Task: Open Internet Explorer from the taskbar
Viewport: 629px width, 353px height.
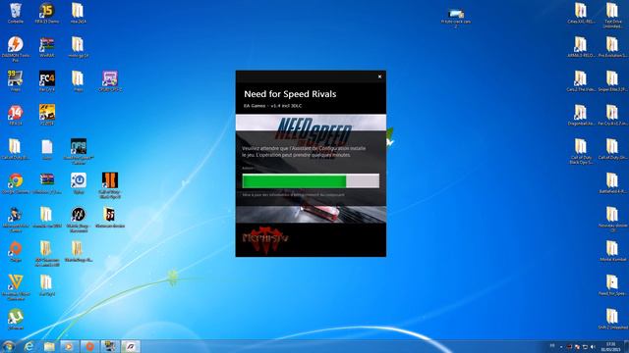Action: tap(29, 346)
